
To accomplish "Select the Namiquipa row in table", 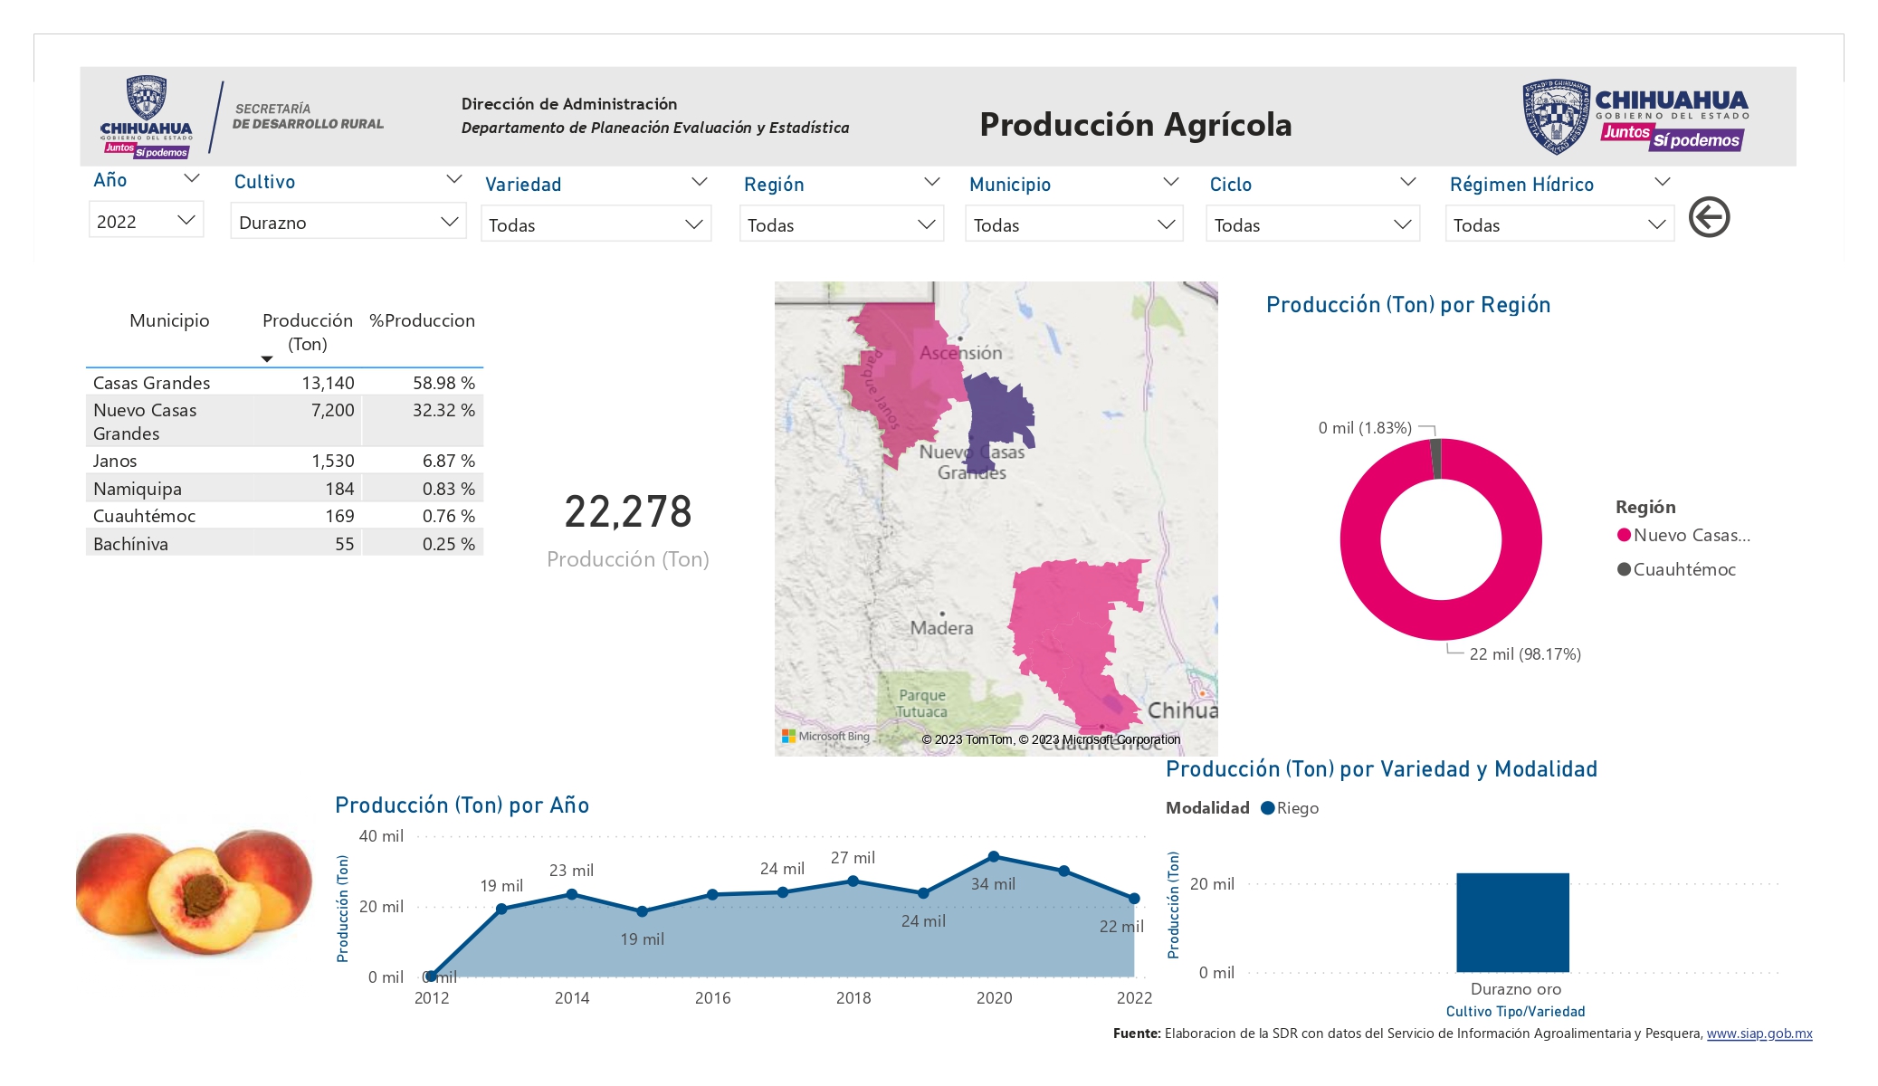I will 284,489.
